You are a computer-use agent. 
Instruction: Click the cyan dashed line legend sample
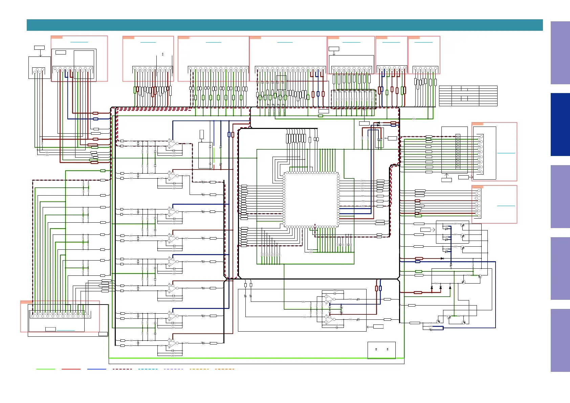pyautogui.click(x=148, y=369)
